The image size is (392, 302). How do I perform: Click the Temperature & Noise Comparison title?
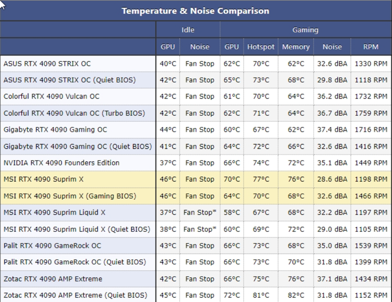pyautogui.click(x=196, y=11)
